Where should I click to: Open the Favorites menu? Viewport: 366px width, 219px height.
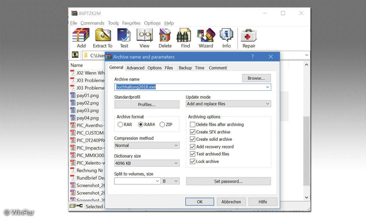(x=131, y=23)
